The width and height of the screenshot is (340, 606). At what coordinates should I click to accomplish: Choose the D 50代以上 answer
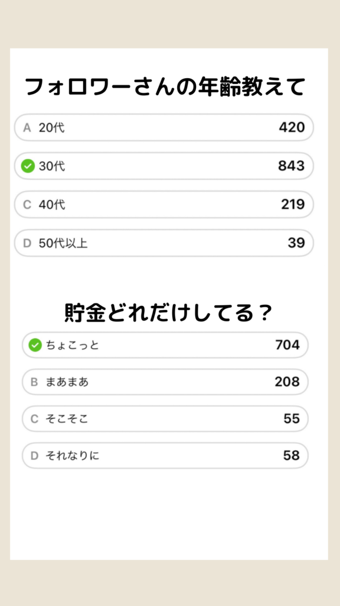point(164,243)
